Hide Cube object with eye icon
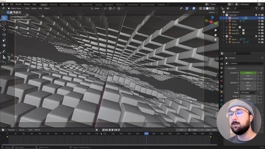 (259, 21)
